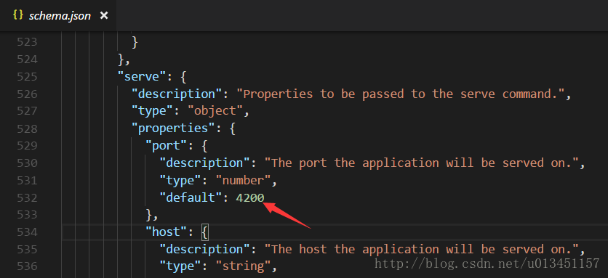Click the "string" type value
Image resolution: width=608 pixels, height=278 pixels.
pos(244,267)
